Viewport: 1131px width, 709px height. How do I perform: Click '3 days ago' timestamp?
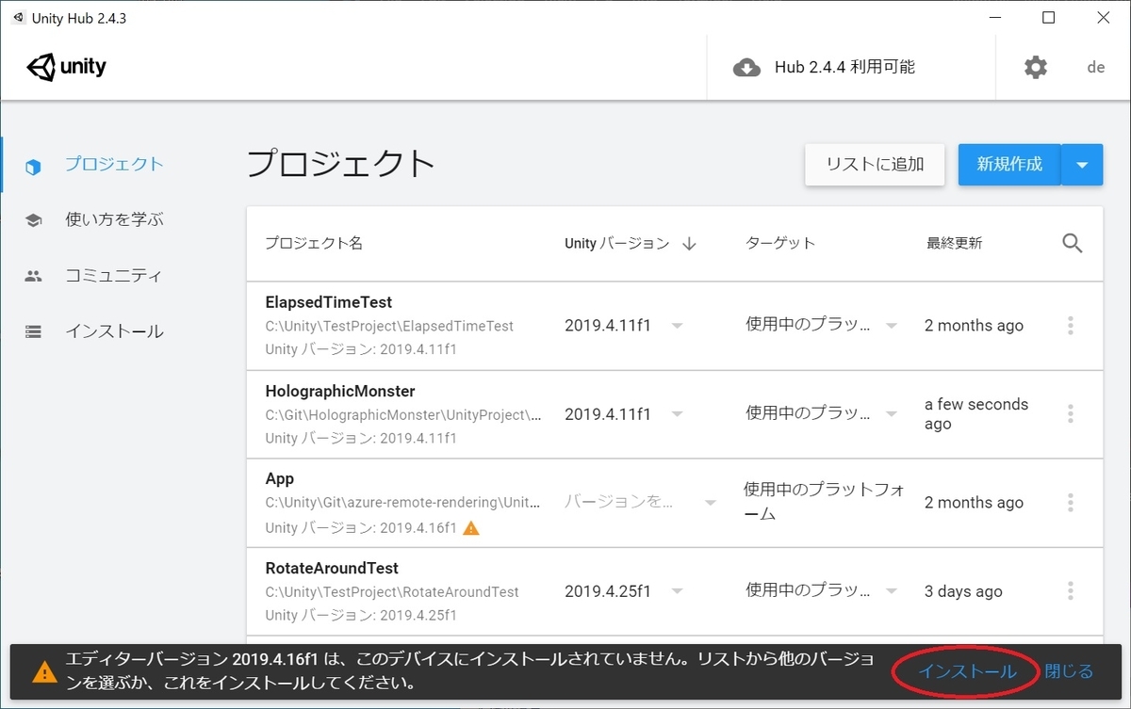(963, 591)
